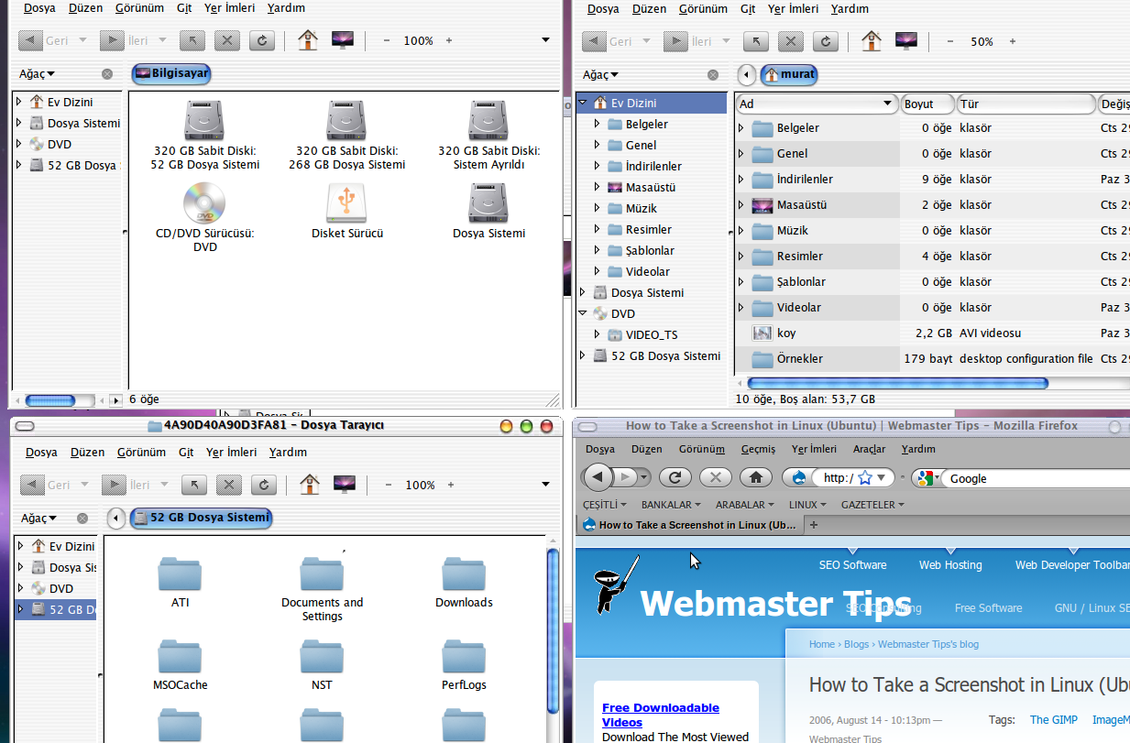Click SEO Software link on webpage
The height and width of the screenshot is (743, 1130).
pyautogui.click(x=852, y=564)
